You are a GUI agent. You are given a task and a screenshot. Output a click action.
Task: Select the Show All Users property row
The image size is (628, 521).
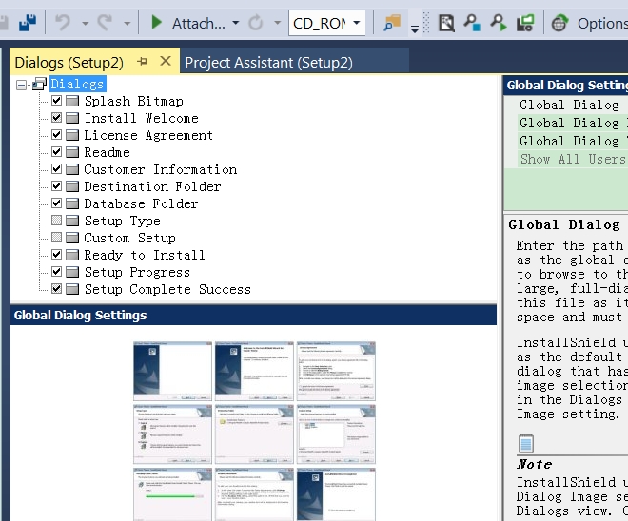(573, 160)
